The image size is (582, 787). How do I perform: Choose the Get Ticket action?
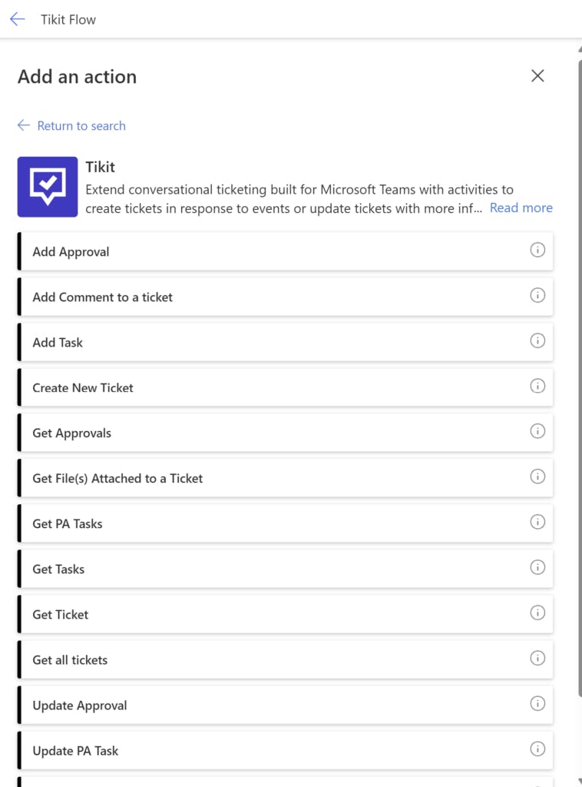click(61, 614)
